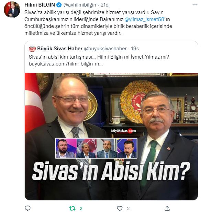Image resolution: width=201 pixels, height=212 pixels.
Task: Open the Hilmi BİLGİN display name
Action: point(40,5)
